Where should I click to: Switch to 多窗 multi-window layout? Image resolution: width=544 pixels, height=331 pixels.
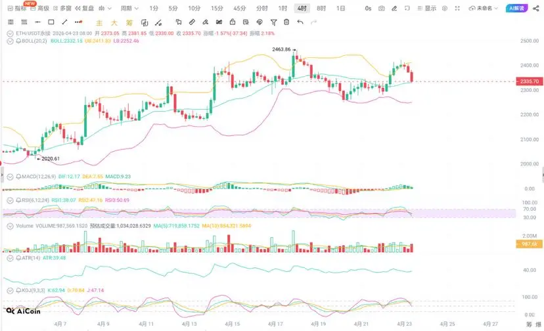[62, 8]
